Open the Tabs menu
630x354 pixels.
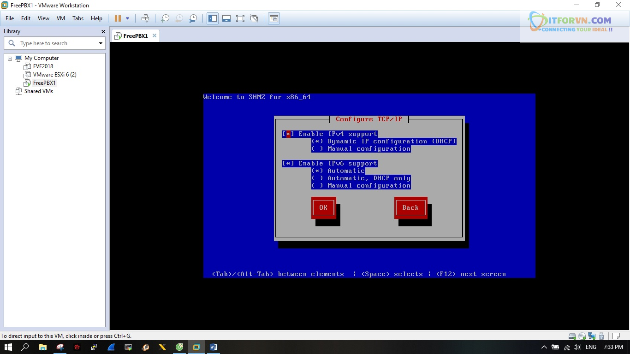click(78, 18)
